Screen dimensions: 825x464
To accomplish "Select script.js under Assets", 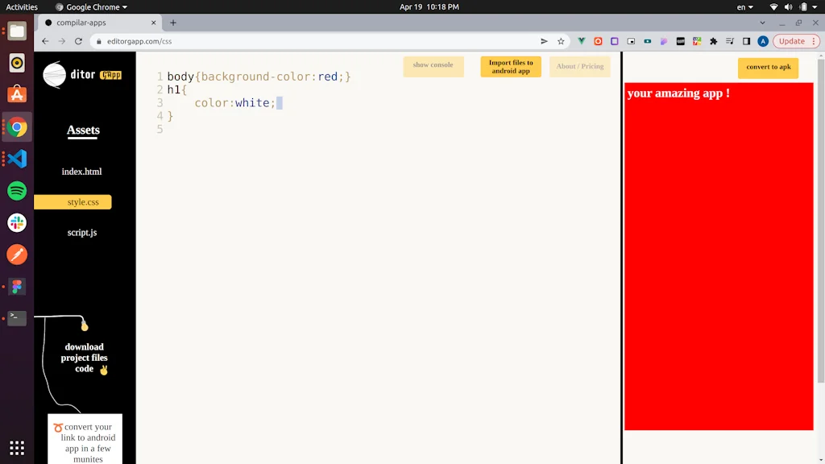I will tap(81, 233).
